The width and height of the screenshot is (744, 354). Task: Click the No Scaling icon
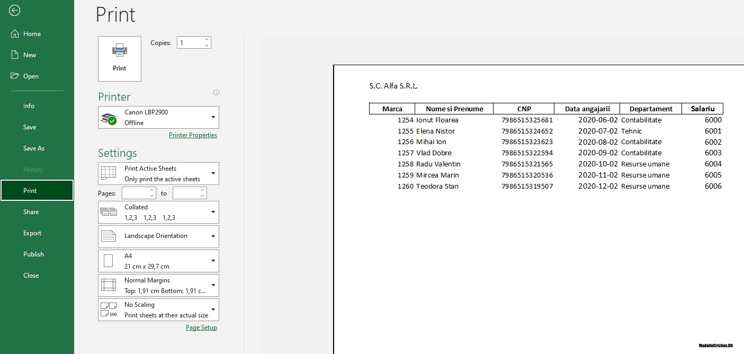(109, 309)
